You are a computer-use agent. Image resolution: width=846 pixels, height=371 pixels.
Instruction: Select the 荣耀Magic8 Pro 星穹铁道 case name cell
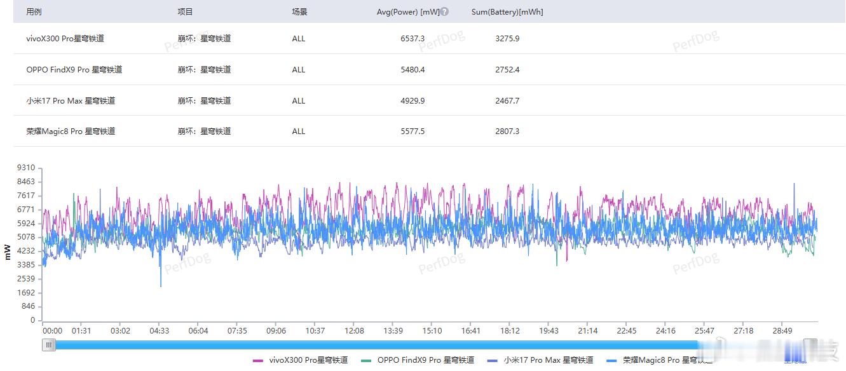click(x=71, y=132)
